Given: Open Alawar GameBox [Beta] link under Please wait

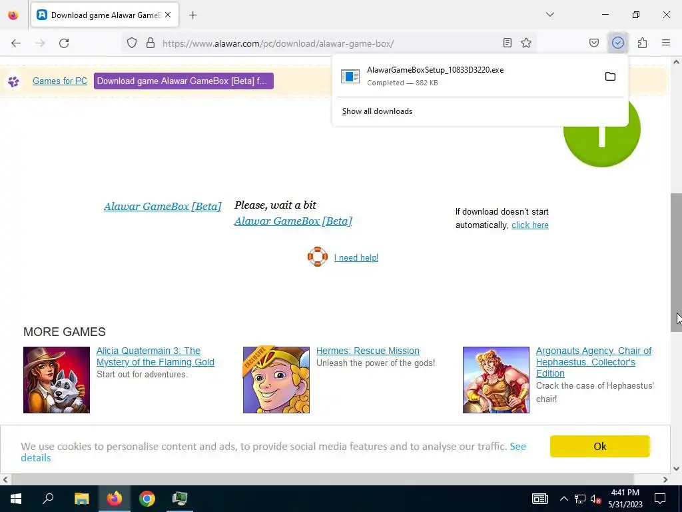Looking at the screenshot, I should (x=293, y=221).
